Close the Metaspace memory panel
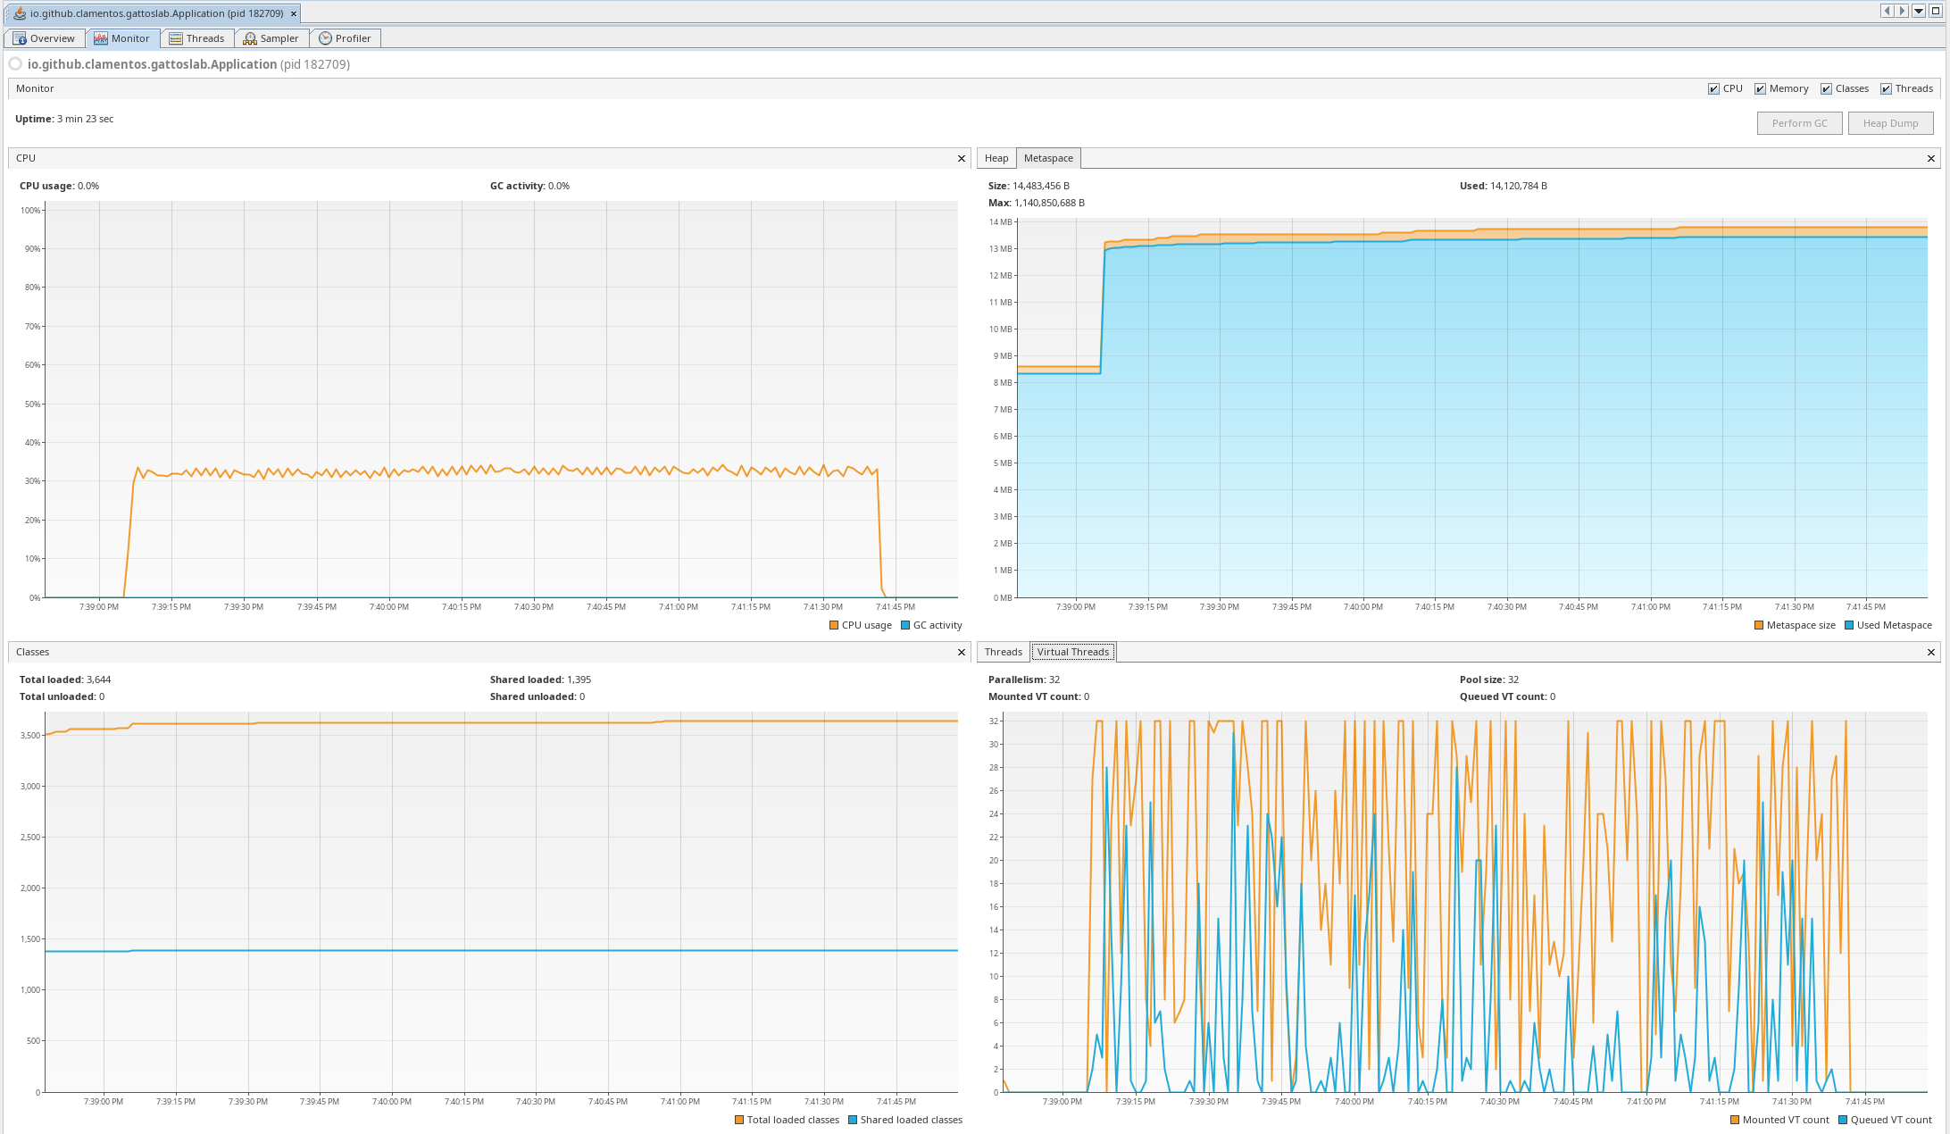The width and height of the screenshot is (1950, 1134). (x=1931, y=158)
